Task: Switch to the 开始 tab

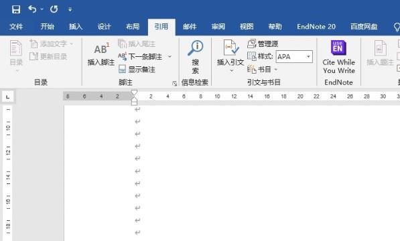Action: point(47,27)
